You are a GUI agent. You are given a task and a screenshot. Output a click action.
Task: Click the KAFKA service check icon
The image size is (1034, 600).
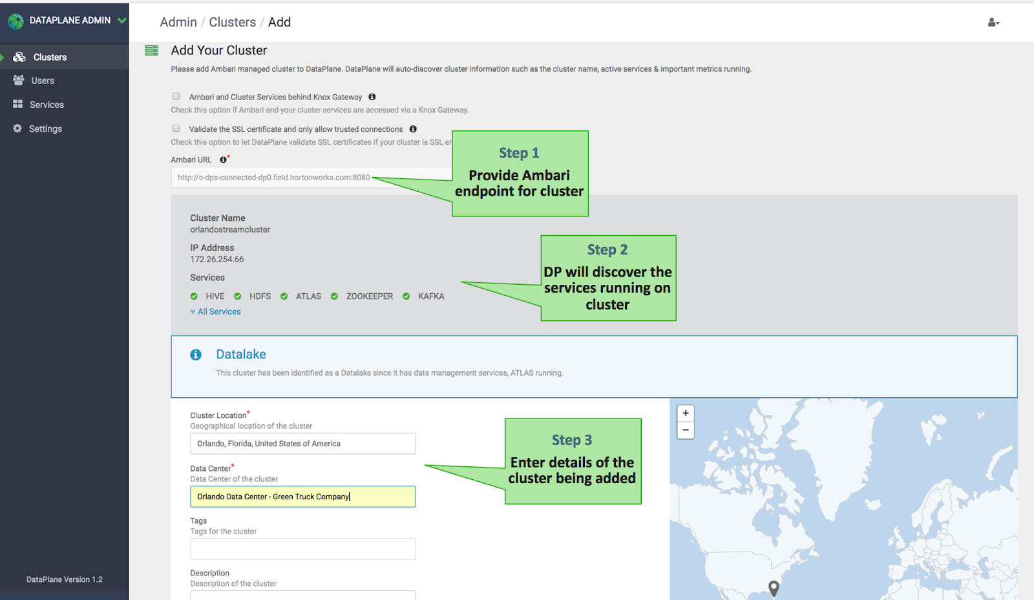tap(406, 296)
